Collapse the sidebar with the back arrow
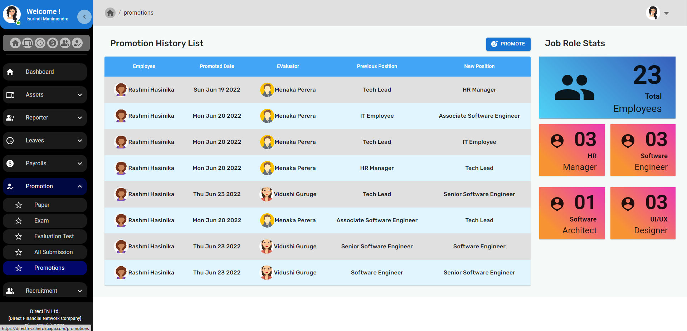 (x=84, y=17)
